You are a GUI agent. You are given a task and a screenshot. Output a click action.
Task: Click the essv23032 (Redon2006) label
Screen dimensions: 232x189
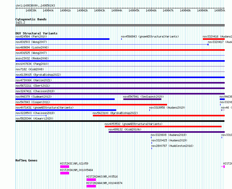[32, 58]
